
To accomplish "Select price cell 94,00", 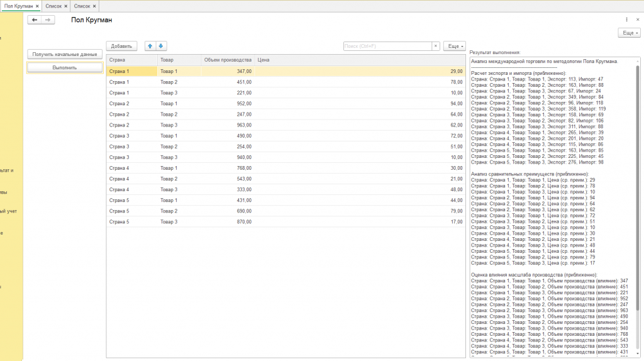I will [x=360, y=104].
